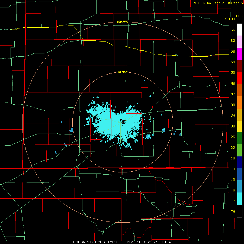Screen dimensions: 244x244
Task: Select the 30 value on the legend
Action: pyautogui.click(x=233, y=126)
